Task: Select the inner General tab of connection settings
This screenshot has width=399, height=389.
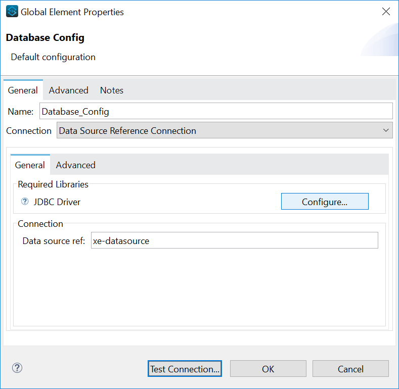Action: 30,165
